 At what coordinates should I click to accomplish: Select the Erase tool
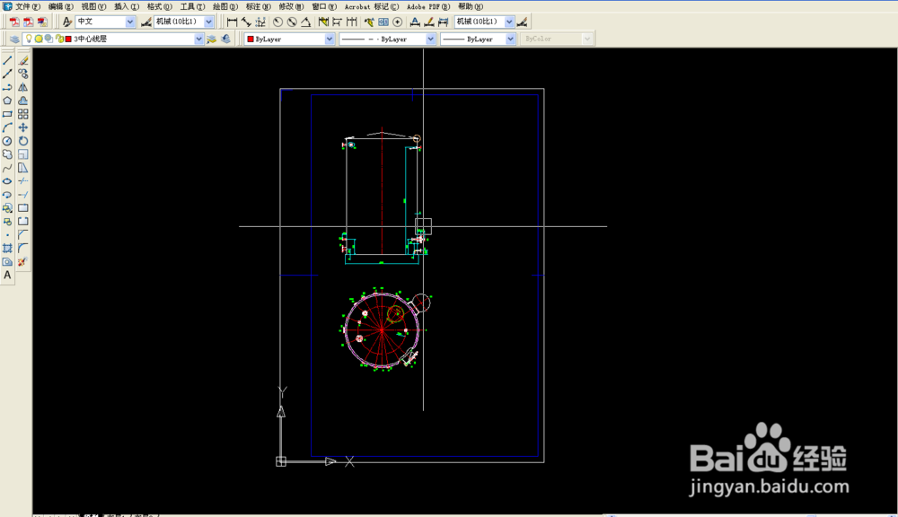click(x=23, y=60)
